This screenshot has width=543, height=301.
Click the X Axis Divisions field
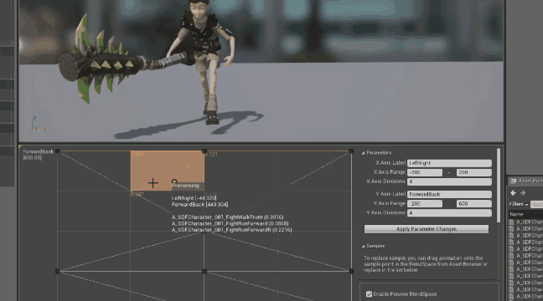449,181
